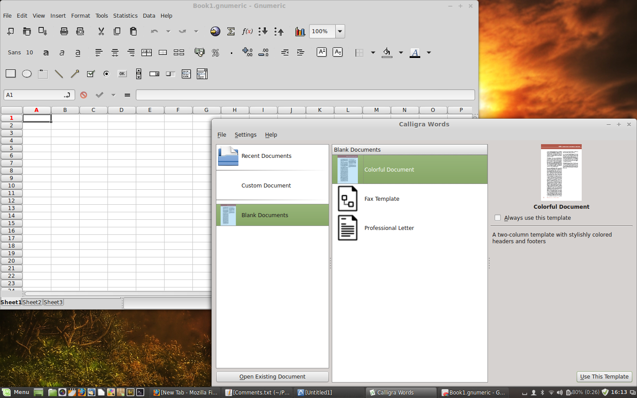The width and height of the screenshot is (637, 398).
Task: Select Custom Document in Calligra sidebar
Action: click(x=272, y=186)
